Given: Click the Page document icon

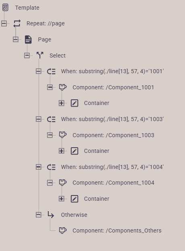Looking at the screenshot, I should click(28, 39).
